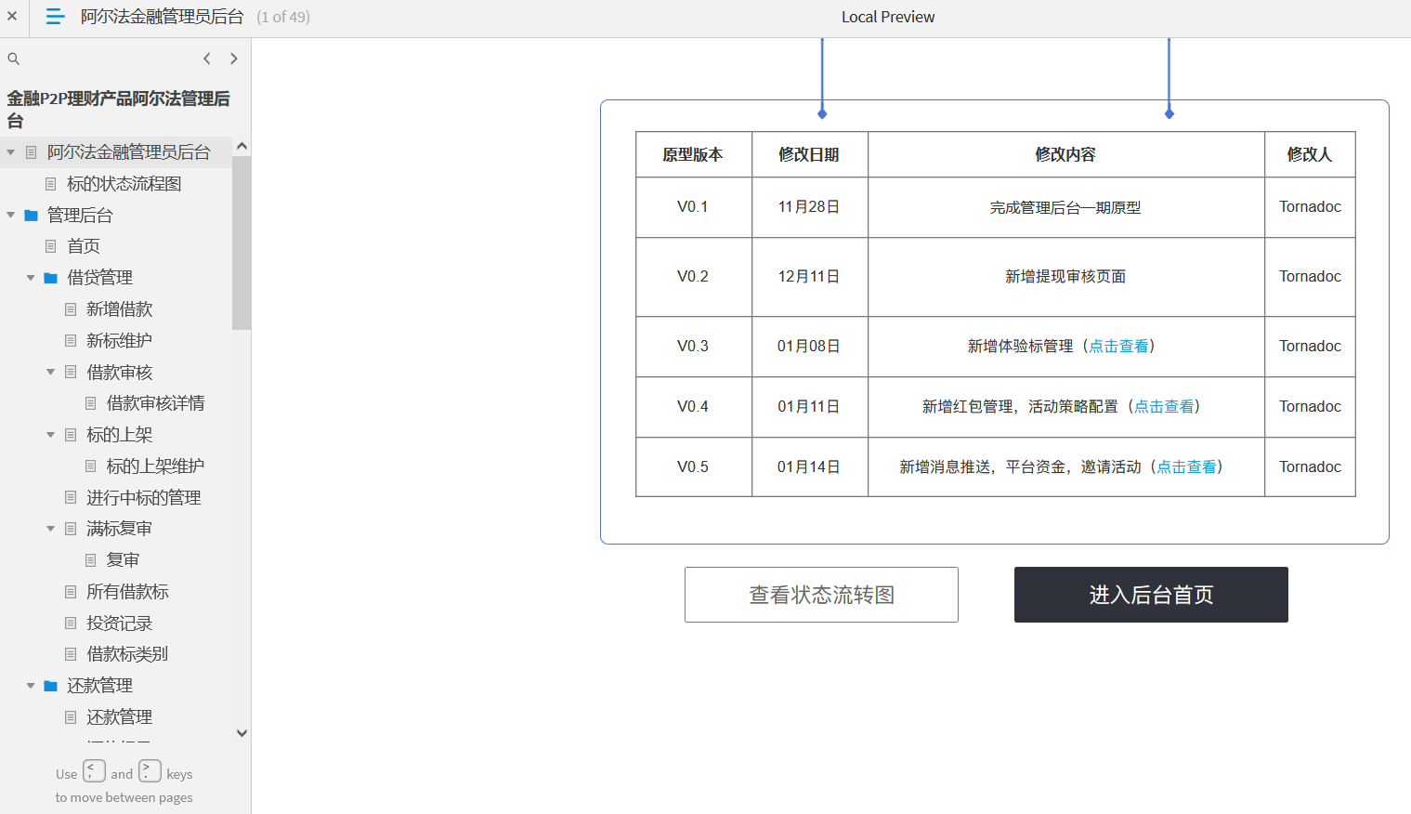1411x814 pixels.
Task: Collapse the 借款审核 node arrow
Action: tap(51, 372)
